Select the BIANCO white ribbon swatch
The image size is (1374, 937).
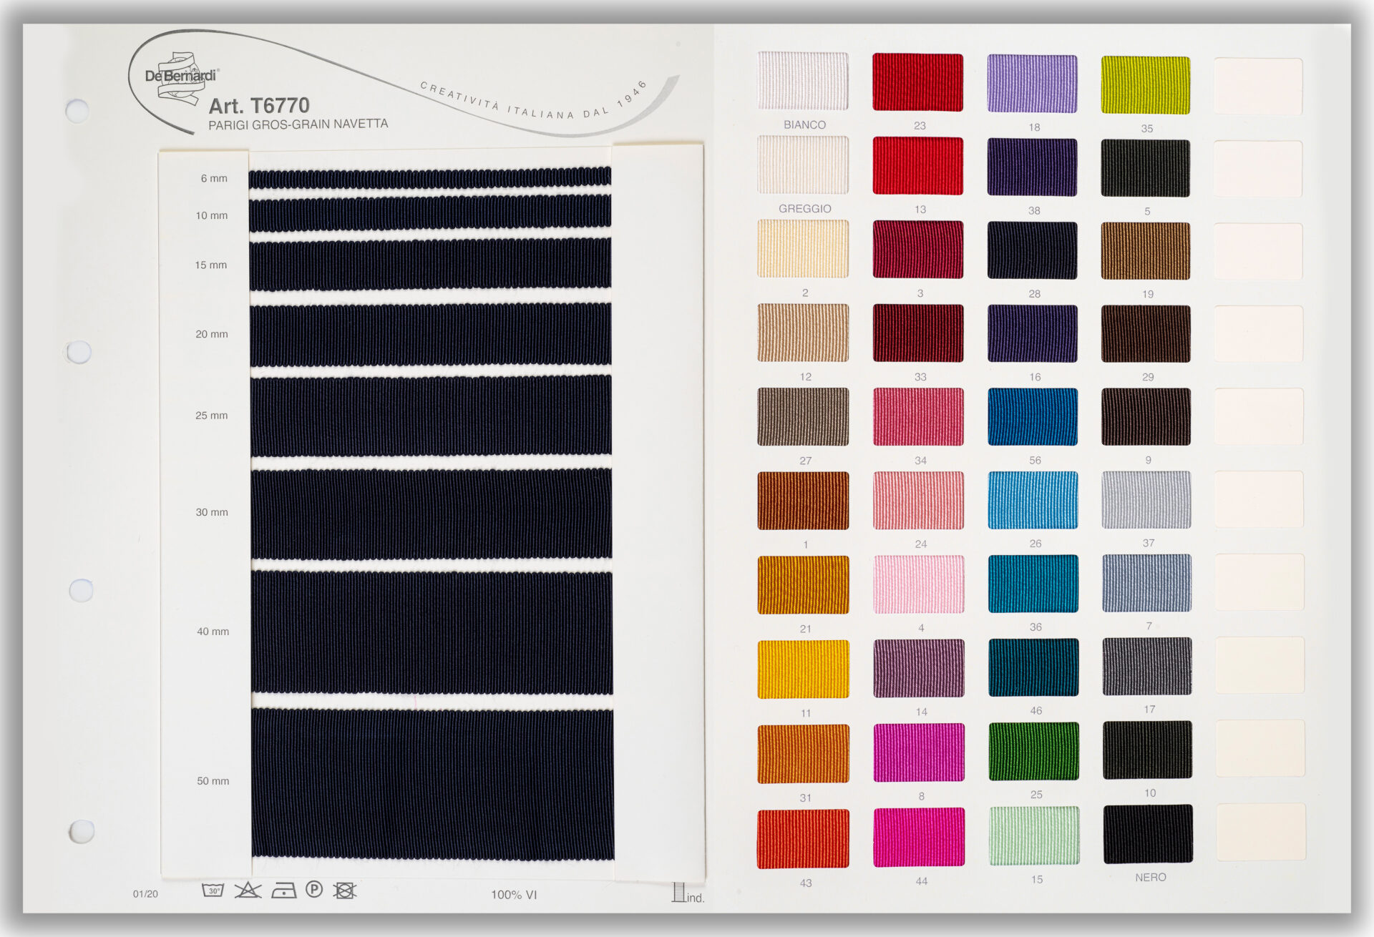pyautogui.click(x=803, y=81)
